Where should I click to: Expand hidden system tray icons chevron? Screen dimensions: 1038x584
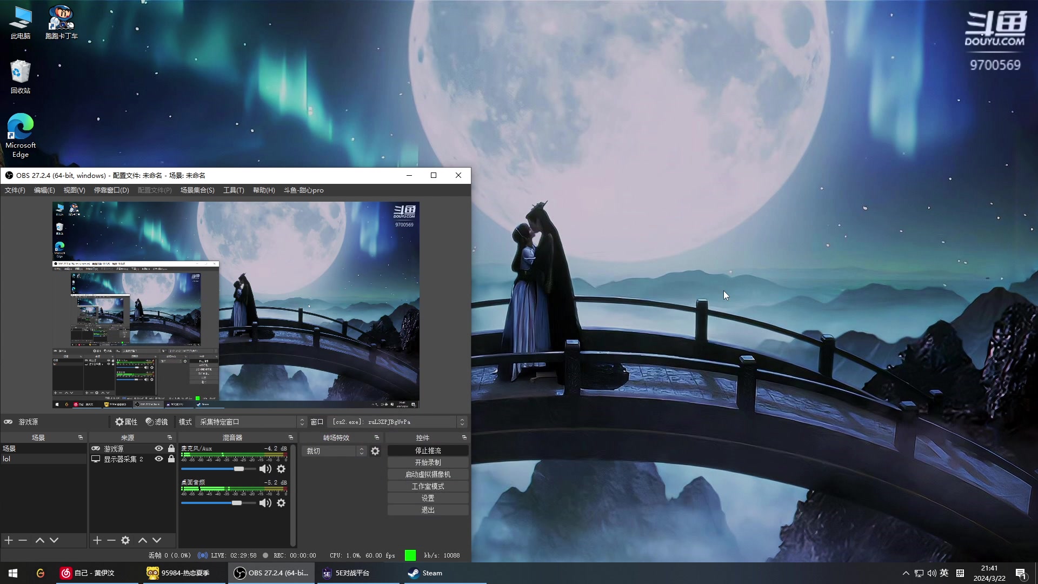pyautogui.click(x=906, y=573)
